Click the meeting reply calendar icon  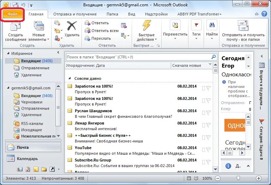coord(124,25)
